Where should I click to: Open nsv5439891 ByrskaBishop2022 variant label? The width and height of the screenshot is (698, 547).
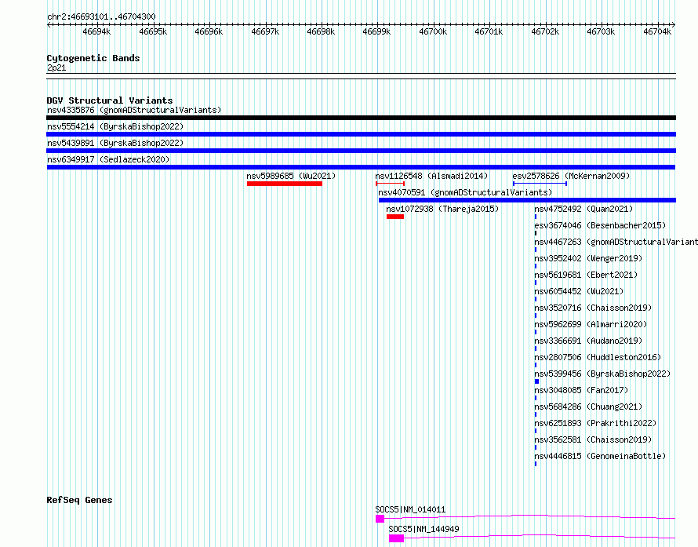[x=115, y=143]
